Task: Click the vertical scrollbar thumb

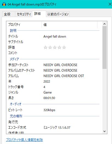Action: pyautogui.click(x=104, y=47)
